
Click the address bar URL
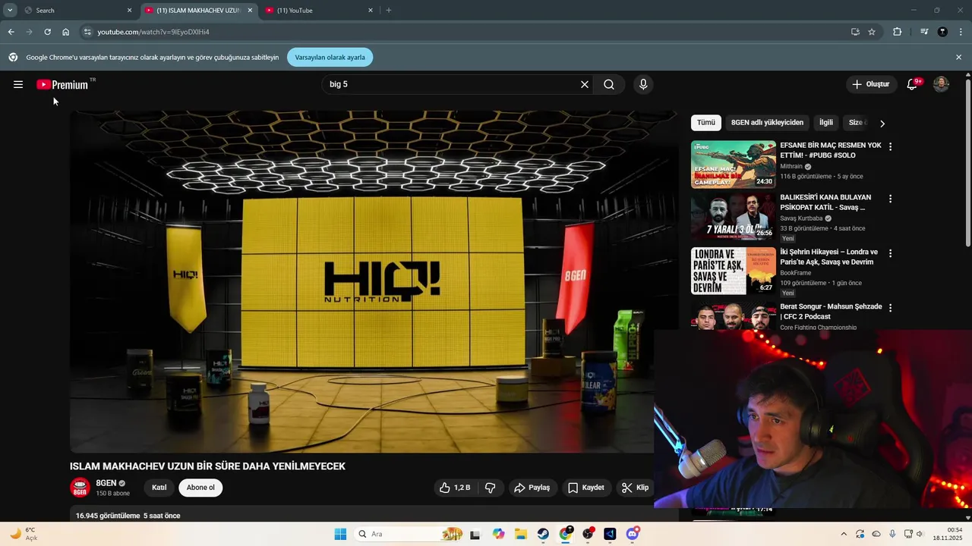[153, 32]
